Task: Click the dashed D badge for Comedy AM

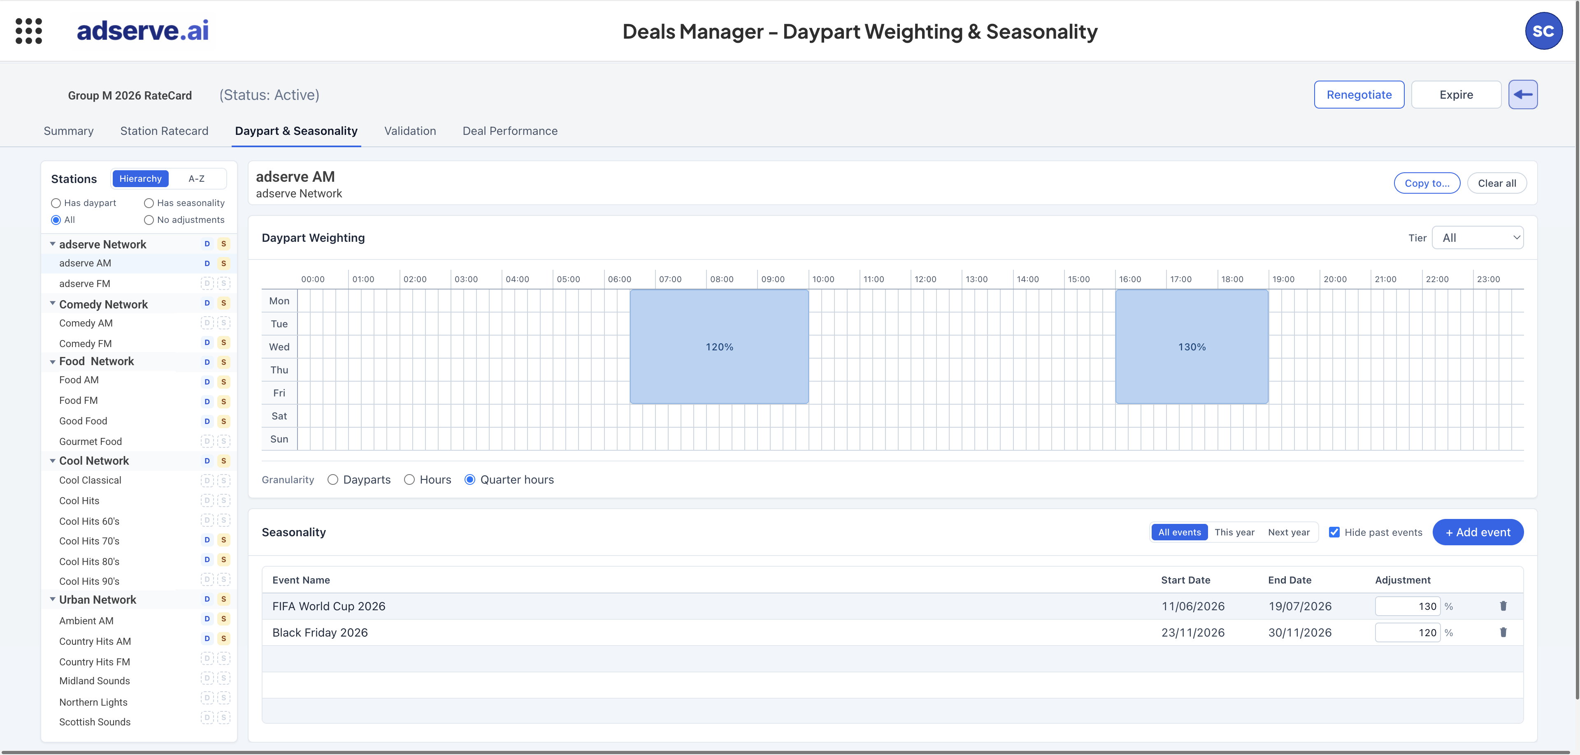Action: 207,322
